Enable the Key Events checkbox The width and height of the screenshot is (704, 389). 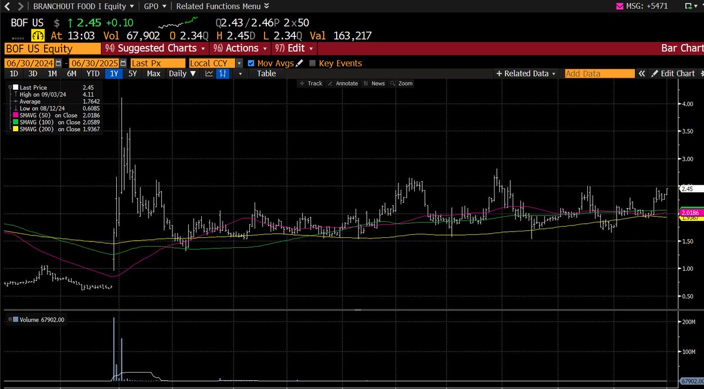coord(312,63)
